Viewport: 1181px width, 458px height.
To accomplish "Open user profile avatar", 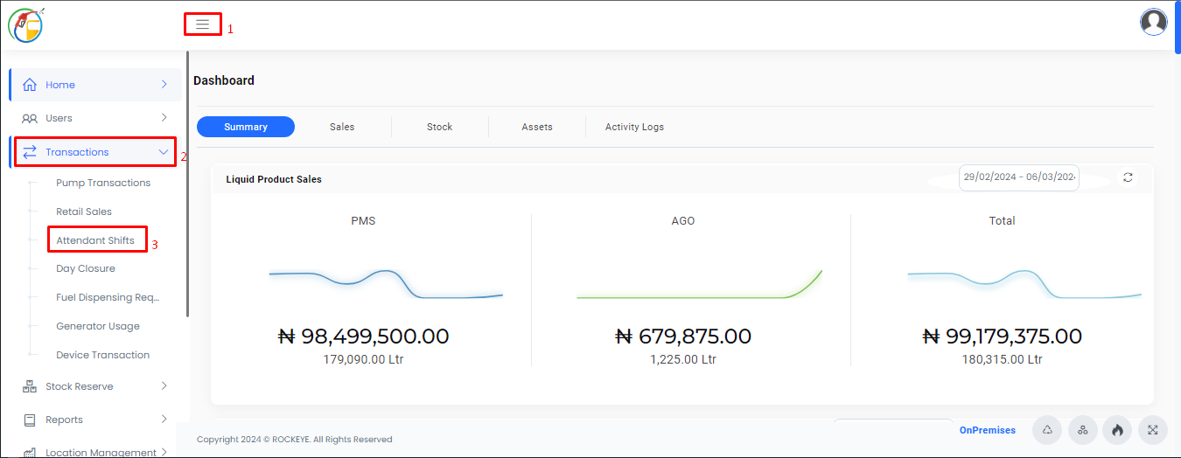I will pos(1154,22).
